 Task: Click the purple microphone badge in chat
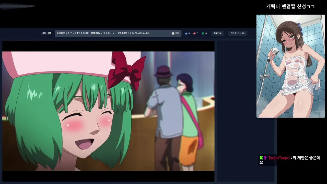(265, 158)
